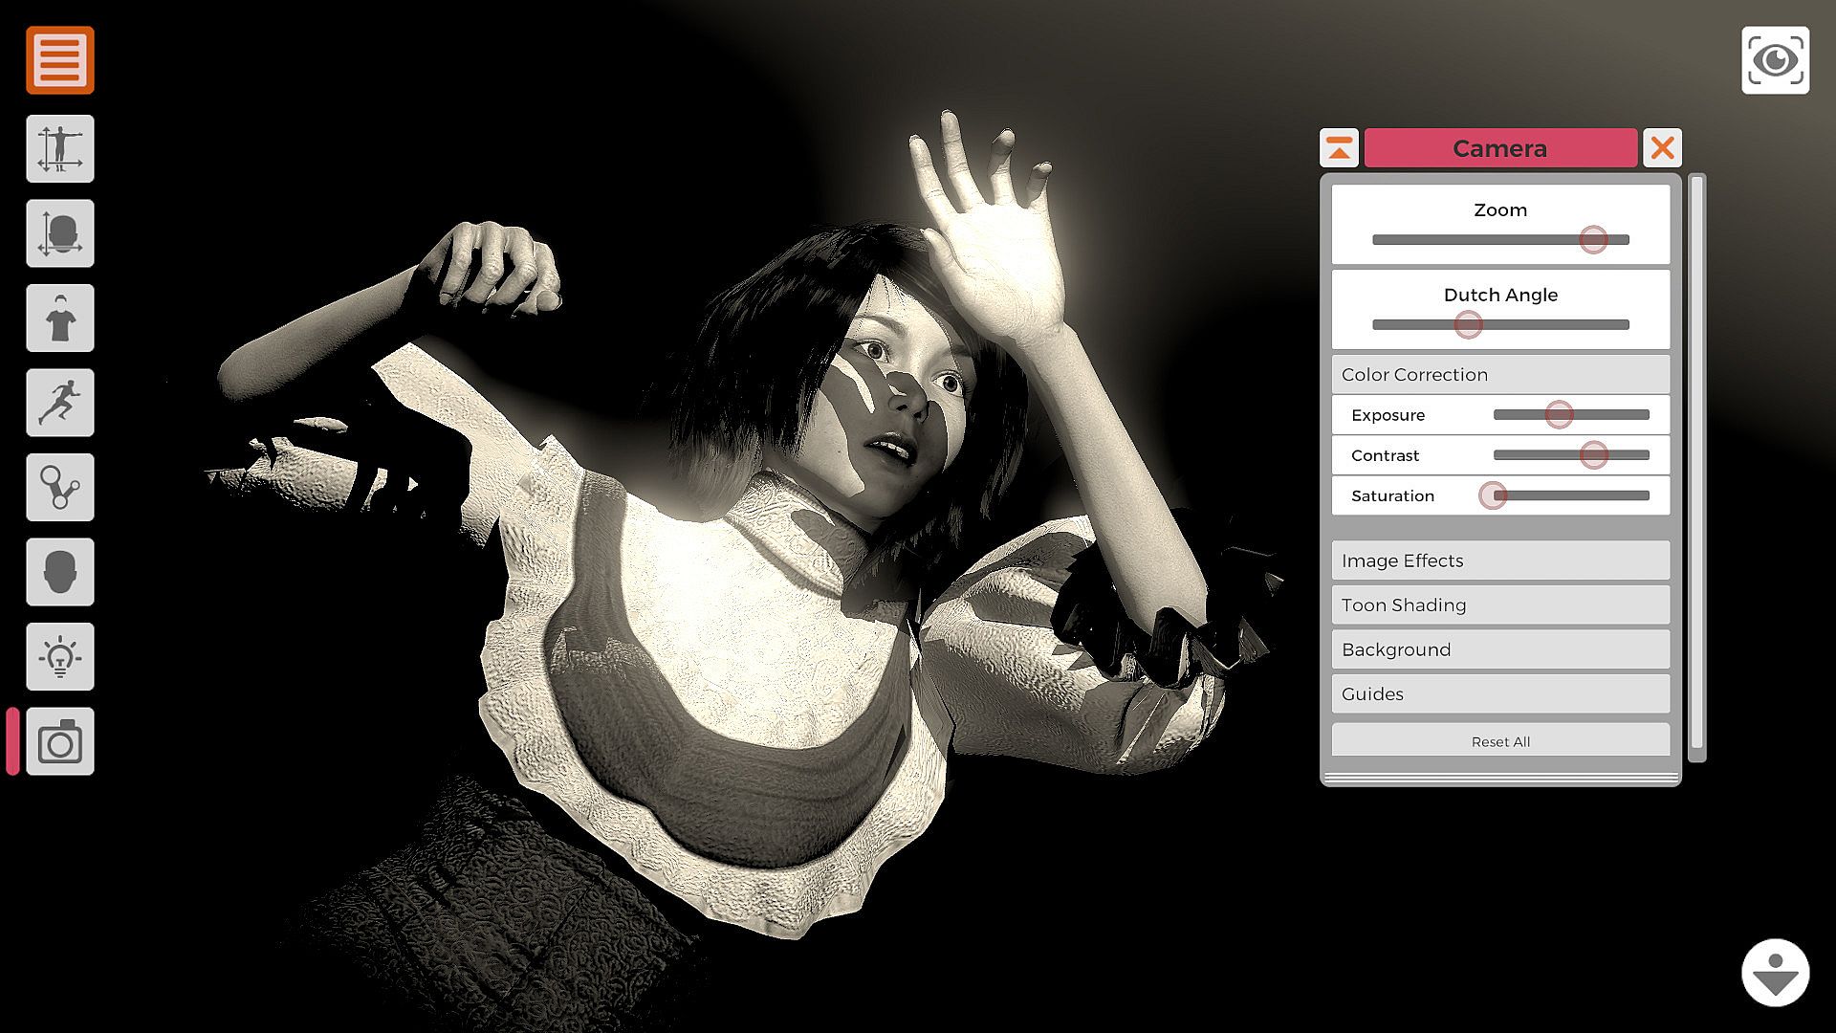Expand the Toon Shading section
Viewport: 1836px width, 1033px height.
pos(1499,604)
